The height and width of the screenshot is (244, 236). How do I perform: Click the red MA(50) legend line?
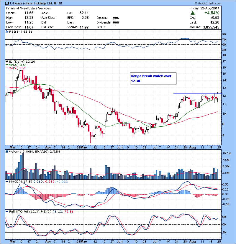point(7,68)
